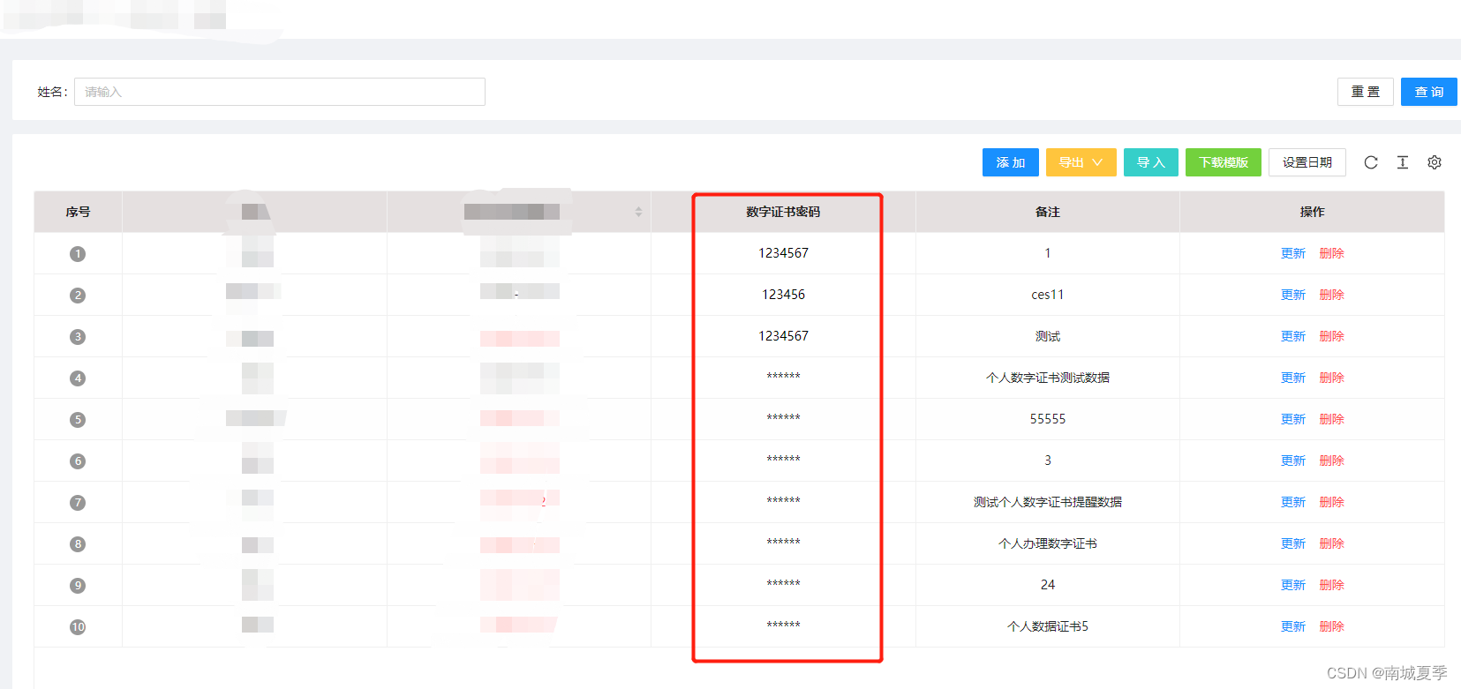Select the 操作 column header

tap(1313, 212)
